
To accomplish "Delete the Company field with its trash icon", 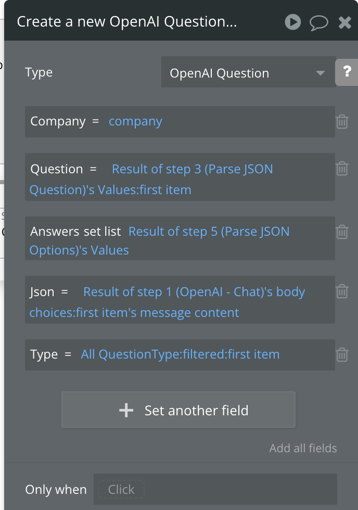I will tap(342, 121).
